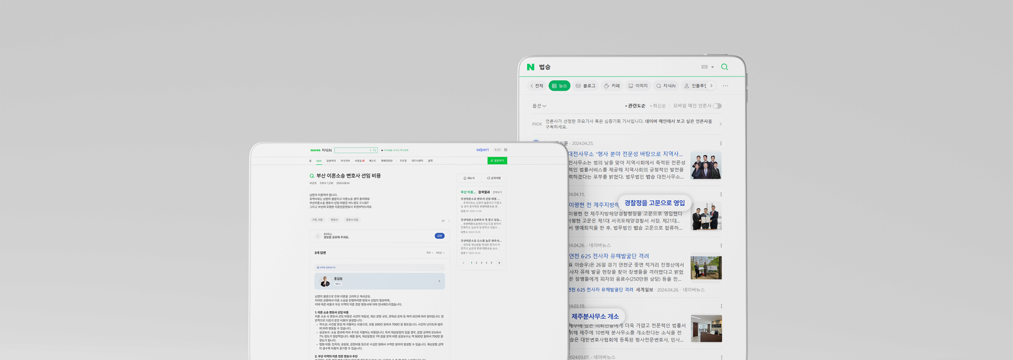Open the 지식iN search box dropdown arrow
The width and height of the screenshot is (1013, 360).
tap(370, 150)
